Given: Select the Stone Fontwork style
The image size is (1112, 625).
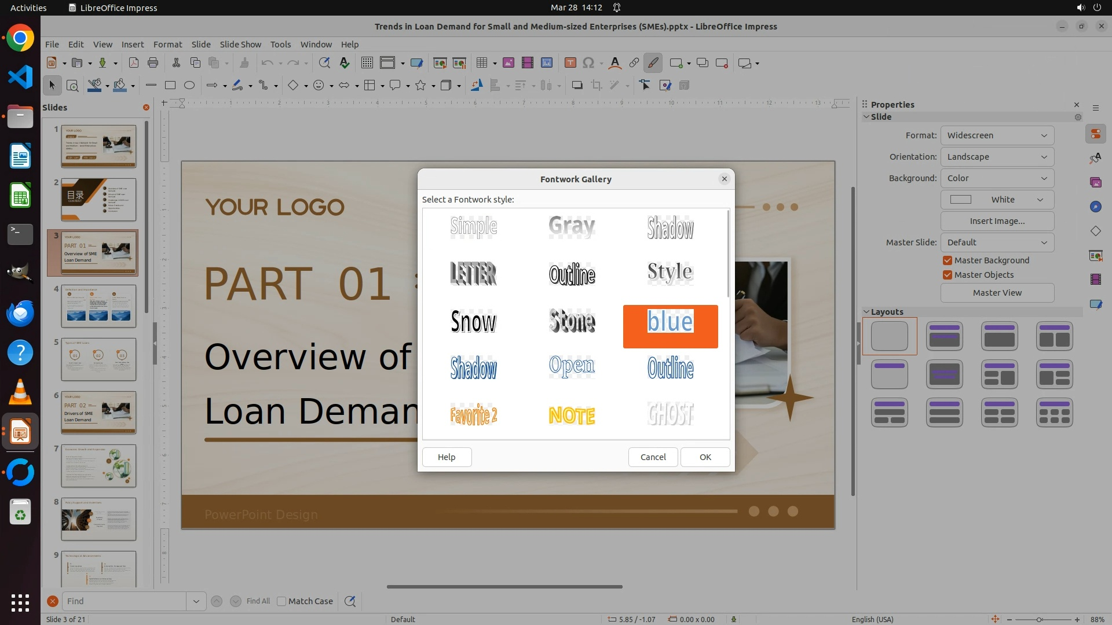Looking at the screenshot, I should [x=572, y=322].
